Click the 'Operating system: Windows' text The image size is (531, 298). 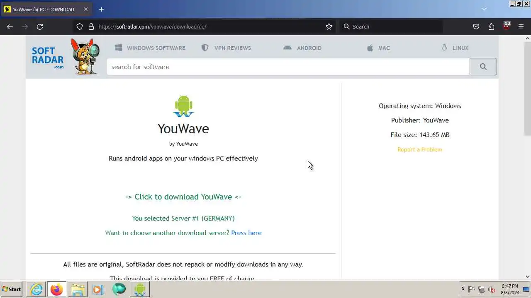click(420, 106)
